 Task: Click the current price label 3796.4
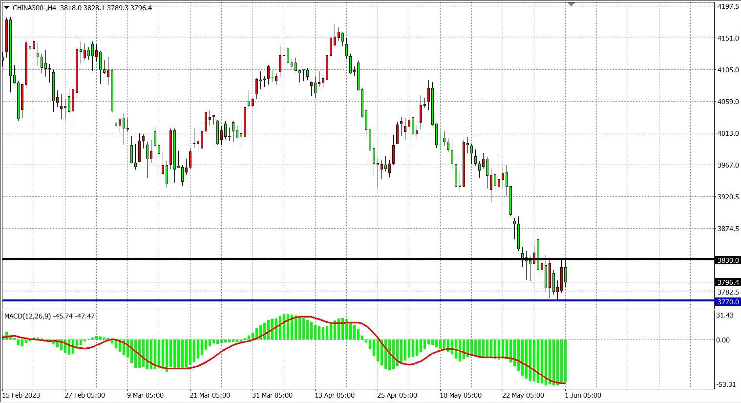point(727,282)
